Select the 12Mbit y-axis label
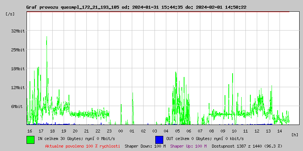303x151 pixels. [18, 88]
